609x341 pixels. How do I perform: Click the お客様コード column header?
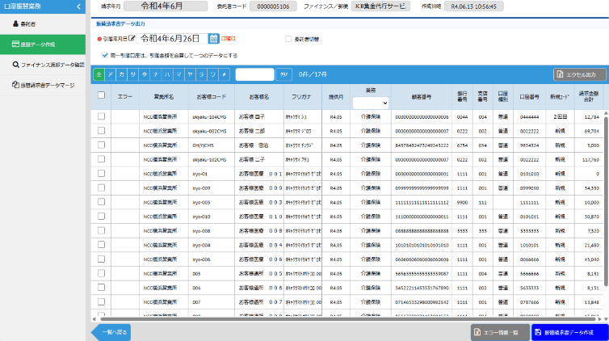click(x=212, y=97)
